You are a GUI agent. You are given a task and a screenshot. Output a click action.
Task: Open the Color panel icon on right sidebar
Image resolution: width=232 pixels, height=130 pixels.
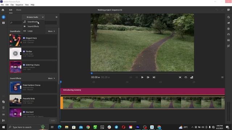[x=228, y=29]
